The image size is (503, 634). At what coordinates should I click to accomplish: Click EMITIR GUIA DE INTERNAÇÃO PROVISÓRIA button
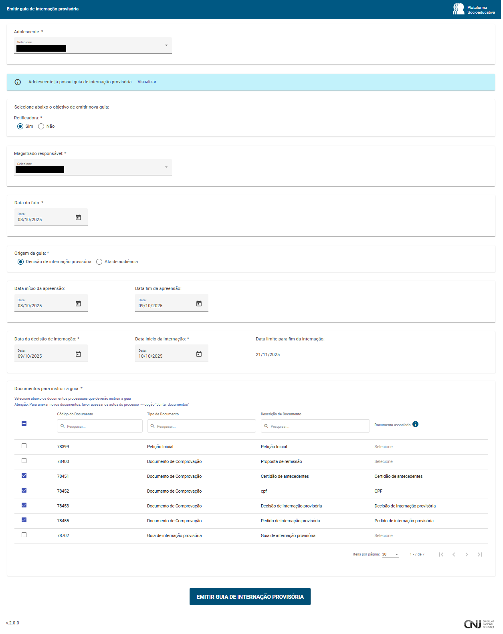250,597
